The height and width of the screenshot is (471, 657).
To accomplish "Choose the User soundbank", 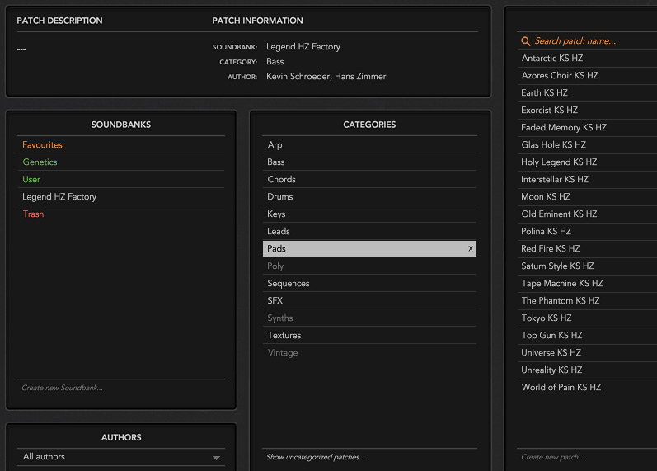I will (x=31, y=180).
